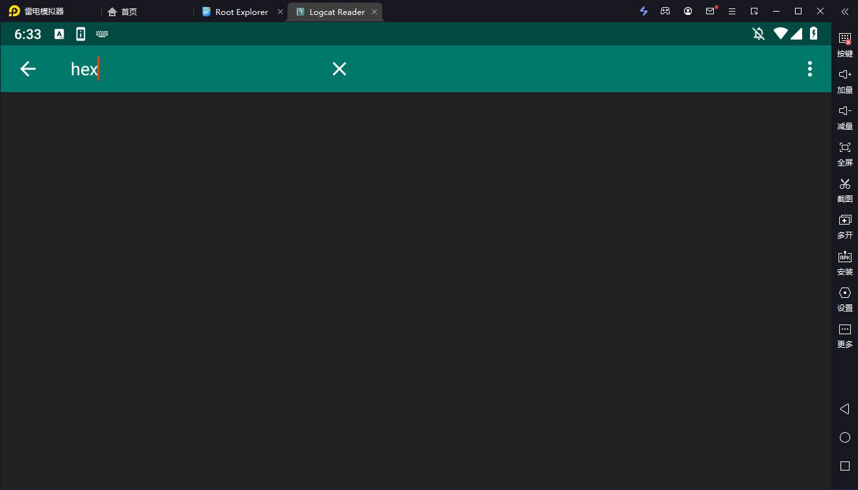858x490 pixels.
Task: Switch to fullscreen using 全屏
Action: (x=844, y=154)
